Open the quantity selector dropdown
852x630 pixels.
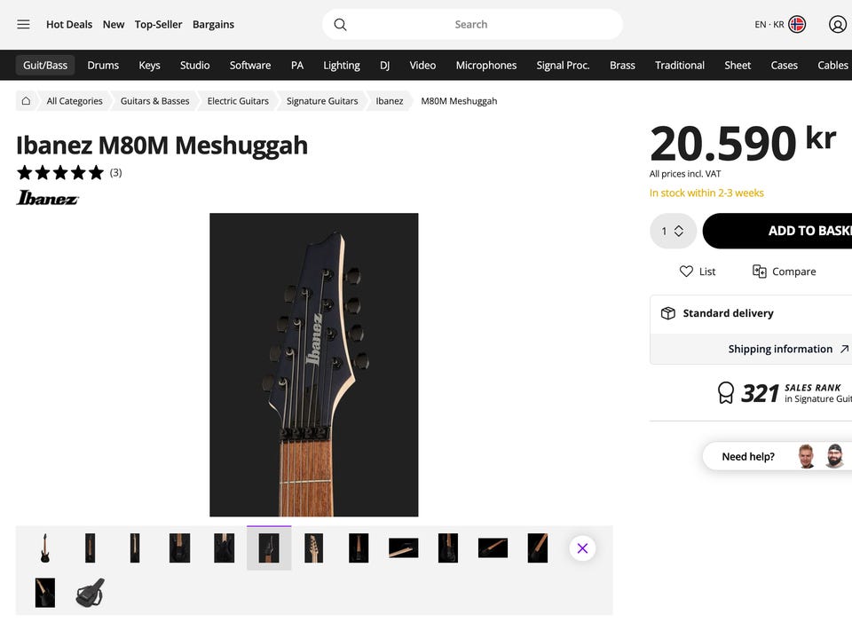tap(673, 231)
